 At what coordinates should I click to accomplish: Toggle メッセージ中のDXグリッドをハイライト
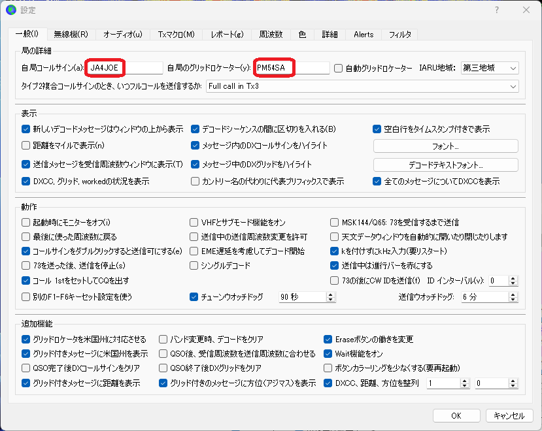click(x=195, y=164)
